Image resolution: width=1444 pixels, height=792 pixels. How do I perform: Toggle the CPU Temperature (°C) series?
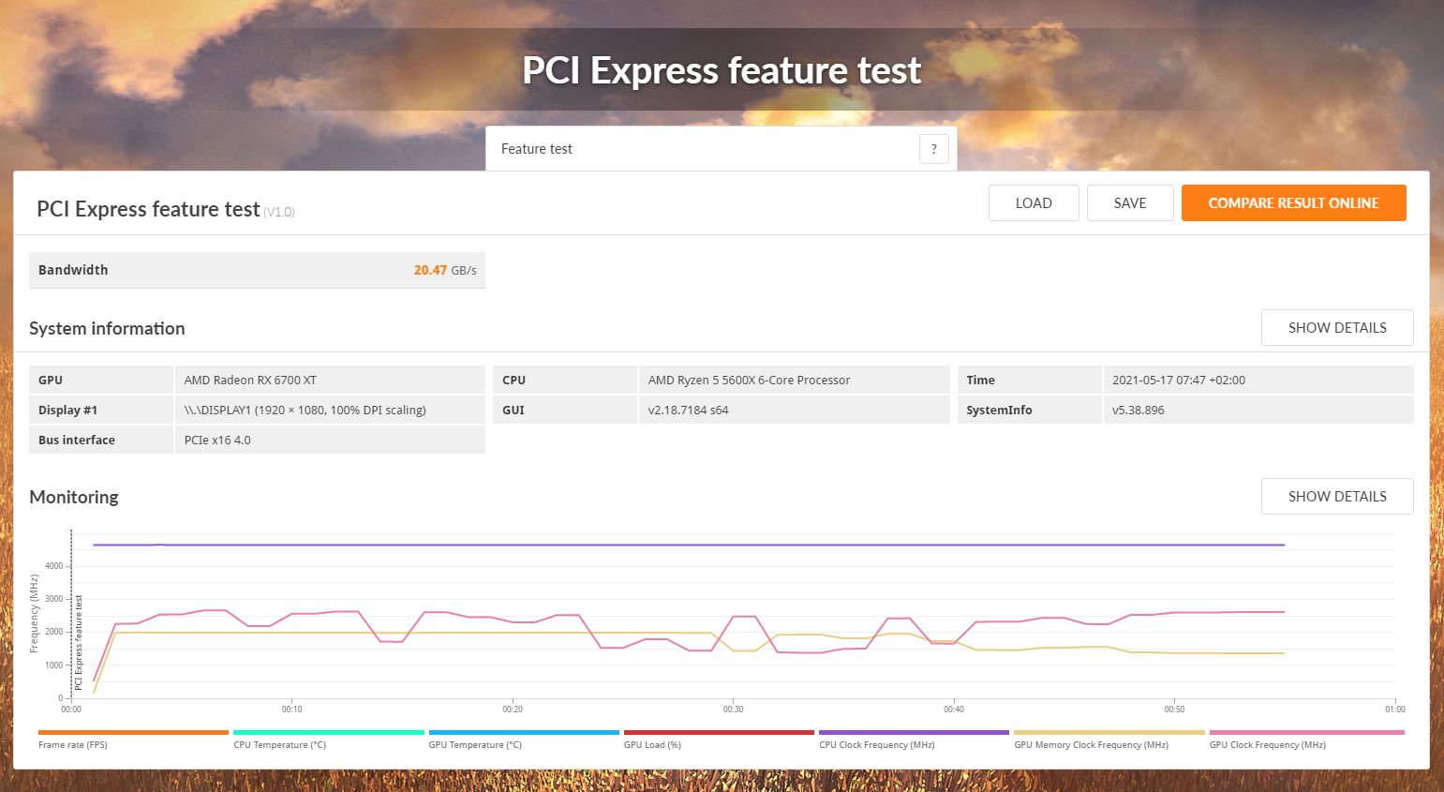click(x=328, y=739)
